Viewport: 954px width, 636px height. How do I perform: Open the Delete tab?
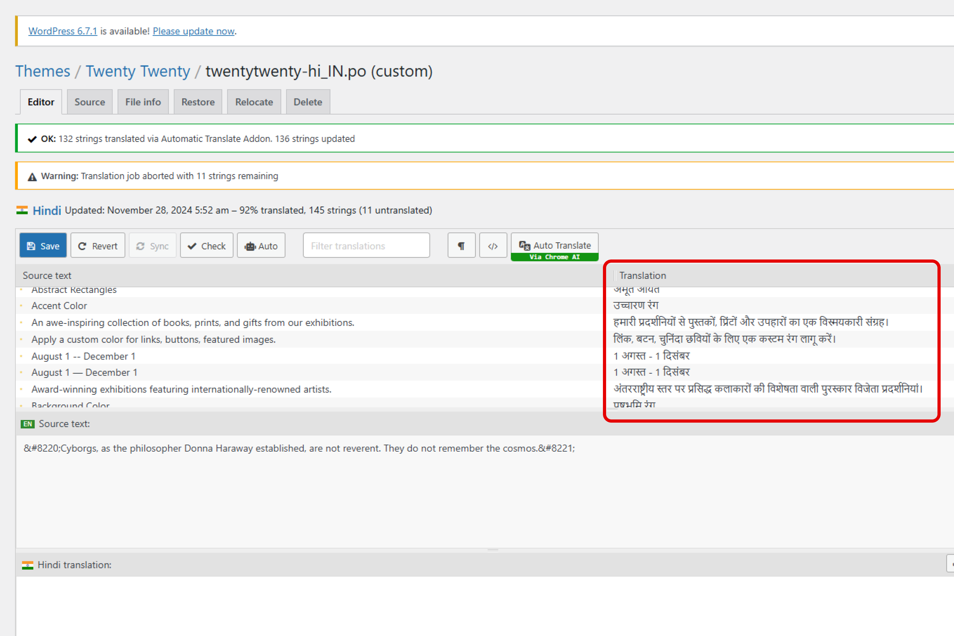[308, 102]
